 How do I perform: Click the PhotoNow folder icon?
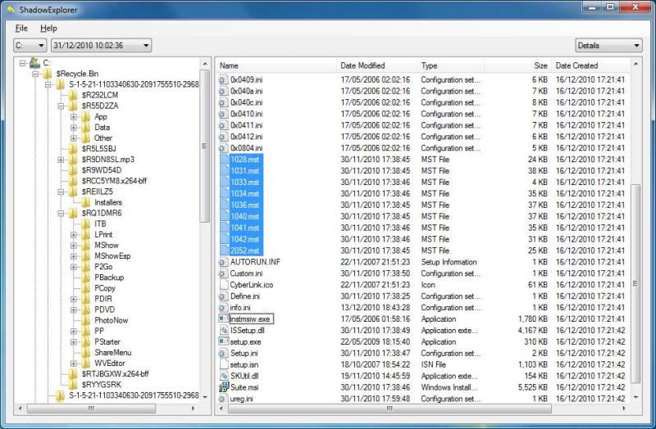click(x=86, y=320)
